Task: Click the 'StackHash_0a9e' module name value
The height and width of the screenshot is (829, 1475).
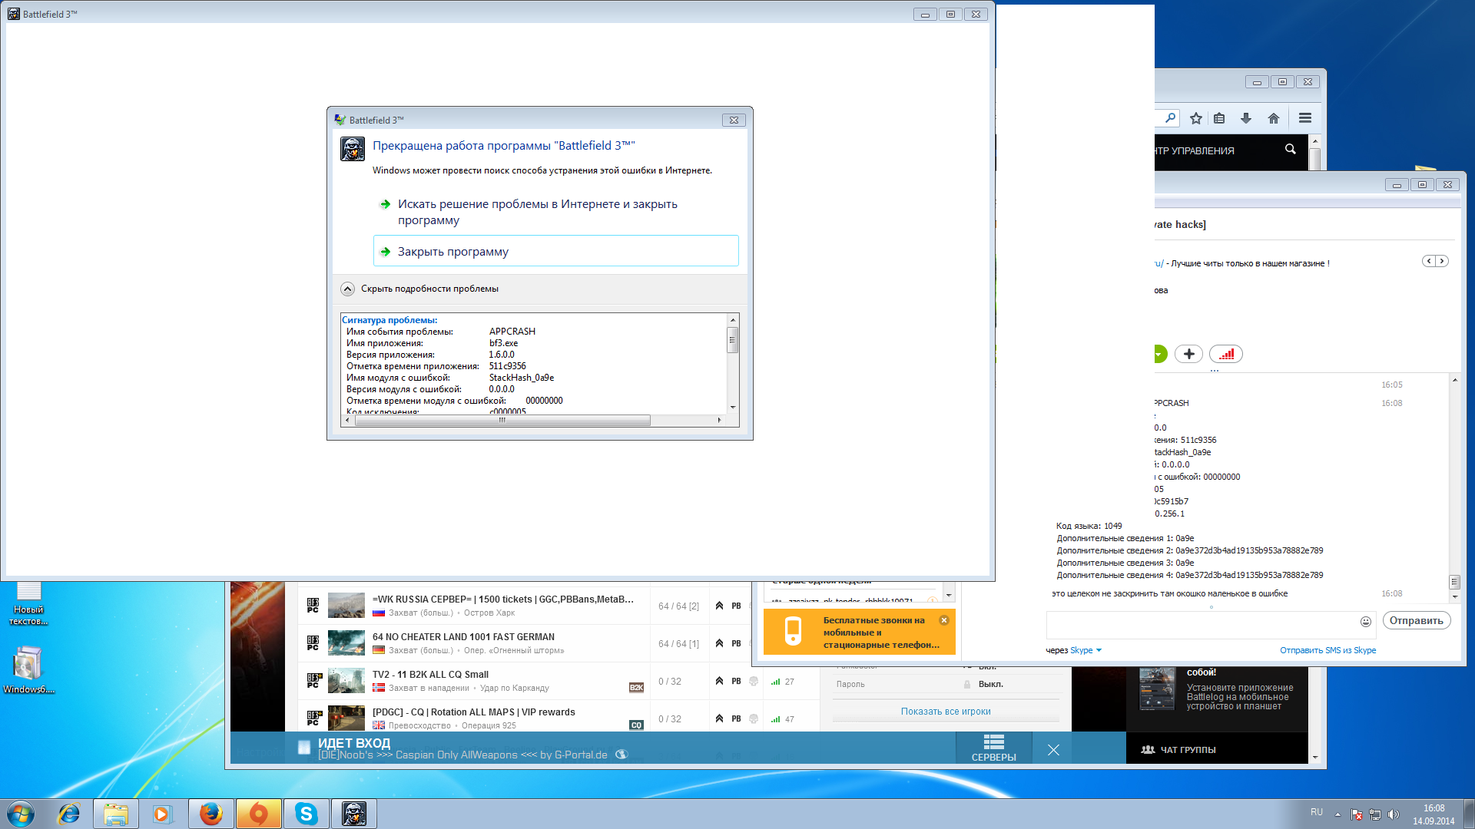Action: [x=522, y=378]
